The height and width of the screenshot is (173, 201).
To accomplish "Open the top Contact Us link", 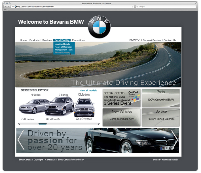I will [x=170, y=40].
